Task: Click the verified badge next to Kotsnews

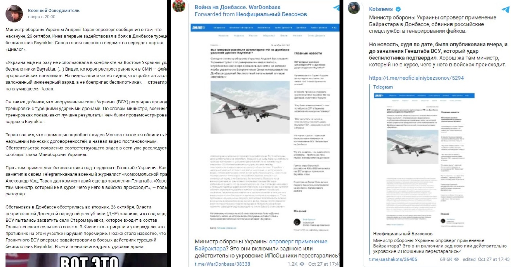Action: 398,9
